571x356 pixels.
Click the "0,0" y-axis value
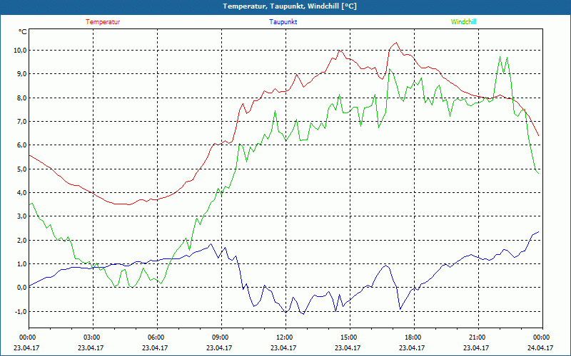coord(21,288)
